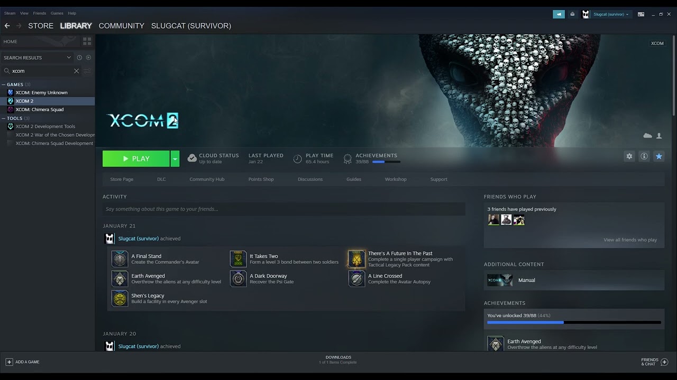Screen dimensions: 677x380
Task: Open the Support link
Action: 438,179
